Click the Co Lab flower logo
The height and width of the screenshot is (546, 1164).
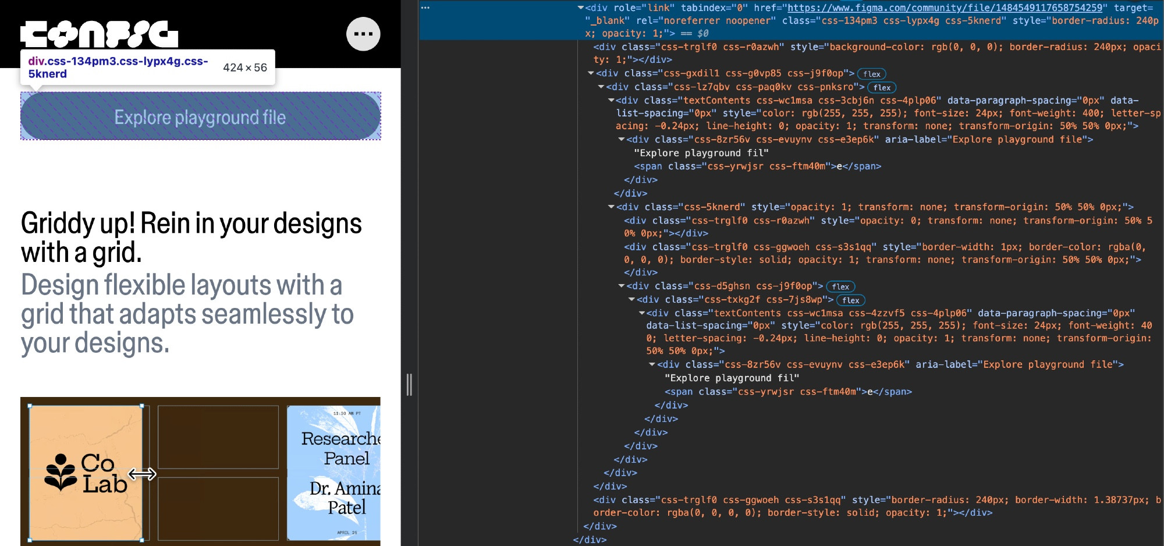61,472
